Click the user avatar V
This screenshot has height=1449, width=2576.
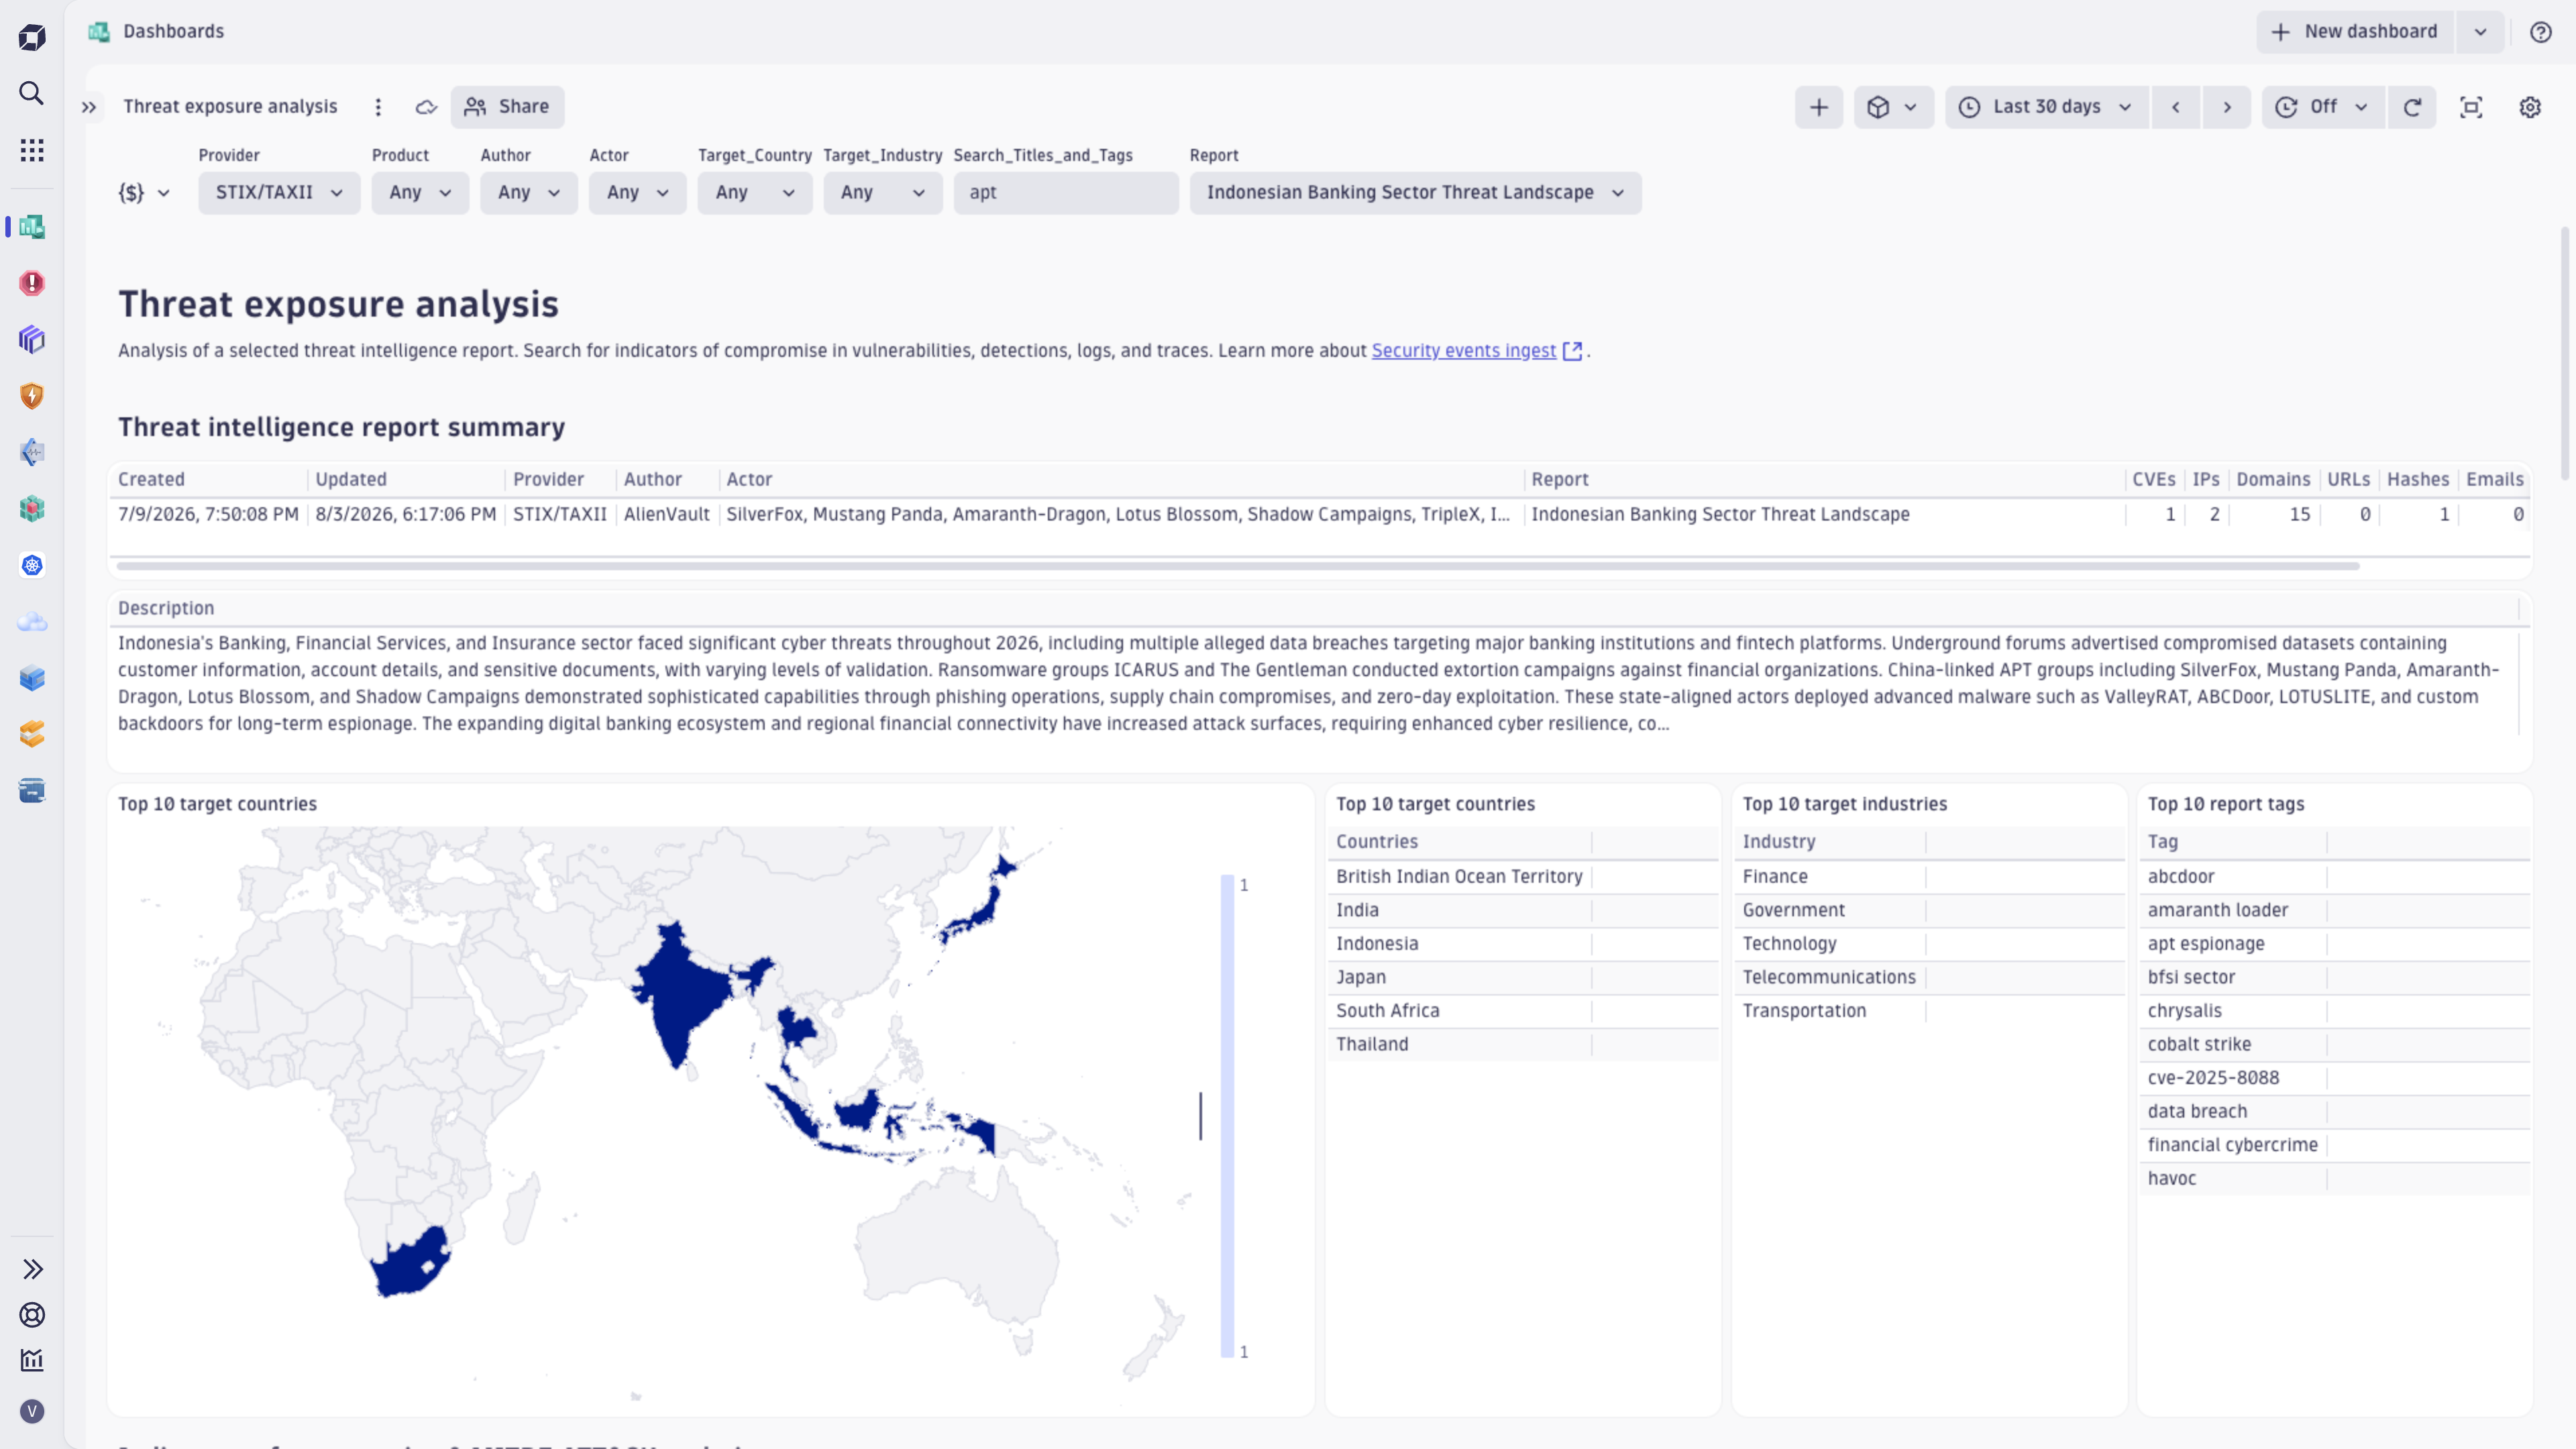[x=32, y=1411]
